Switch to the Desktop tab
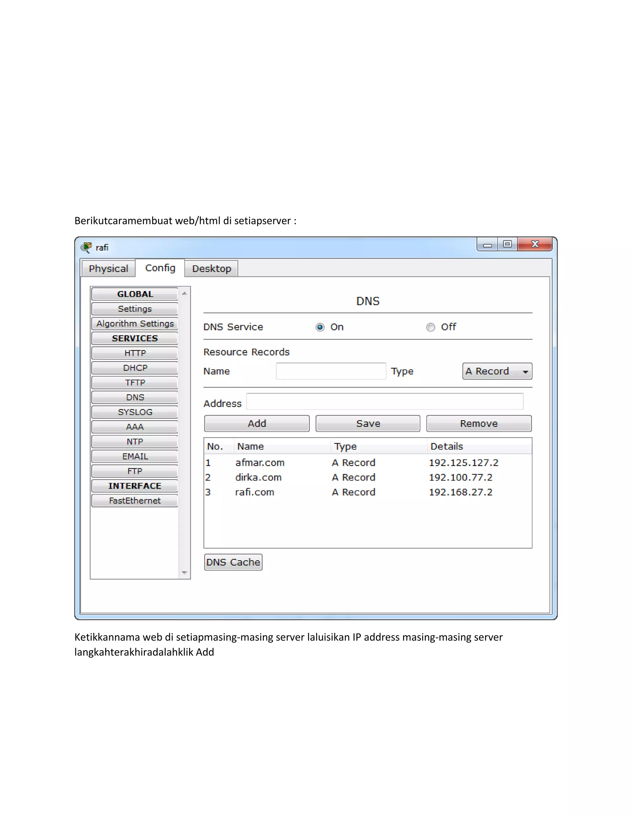 click(211, 269)
